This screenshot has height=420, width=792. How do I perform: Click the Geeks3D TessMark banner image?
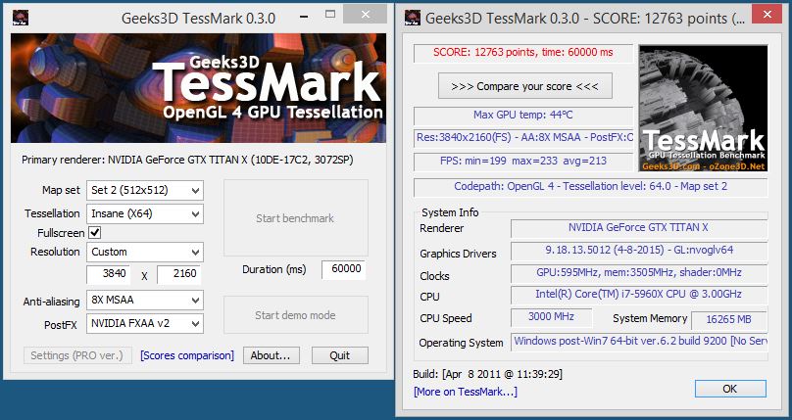(199, 88)
